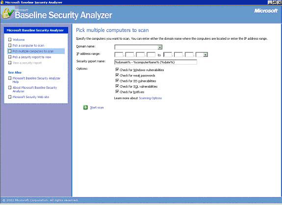
Task: Open the Welcome page in sidebar
Action: point(19,40)
